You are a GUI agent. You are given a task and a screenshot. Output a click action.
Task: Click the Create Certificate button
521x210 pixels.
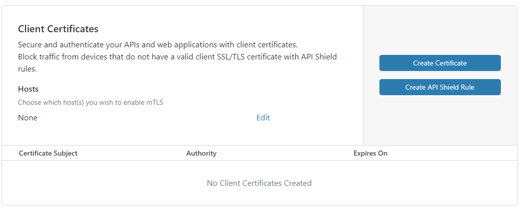pyautogui.click(x=440, y=63)
